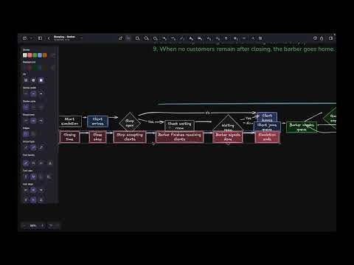354x265 pixels.
Task: Align text to the right
Action: pos(41,190)
